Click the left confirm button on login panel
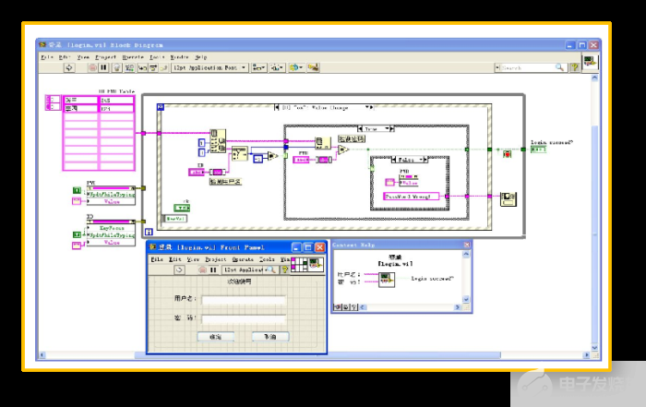The width and height of the screenshot is (646, 407). click(215, 337)
